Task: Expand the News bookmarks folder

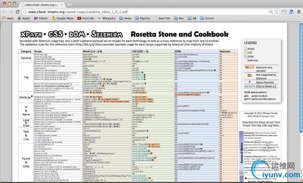Action: click(x=125, y=18)
